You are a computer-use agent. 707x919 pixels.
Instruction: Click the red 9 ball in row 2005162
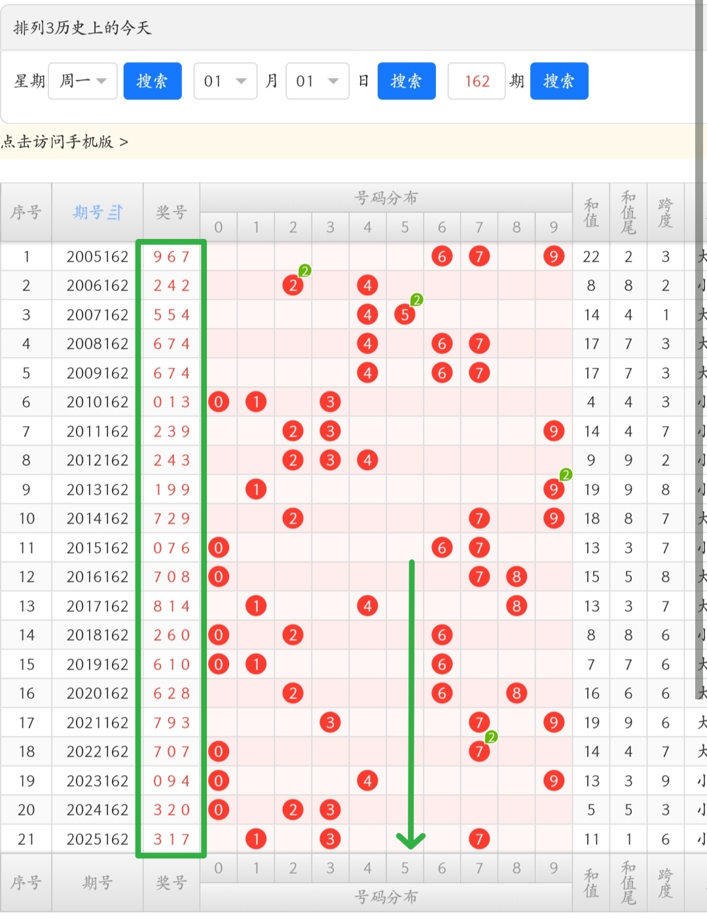(554, 257)
